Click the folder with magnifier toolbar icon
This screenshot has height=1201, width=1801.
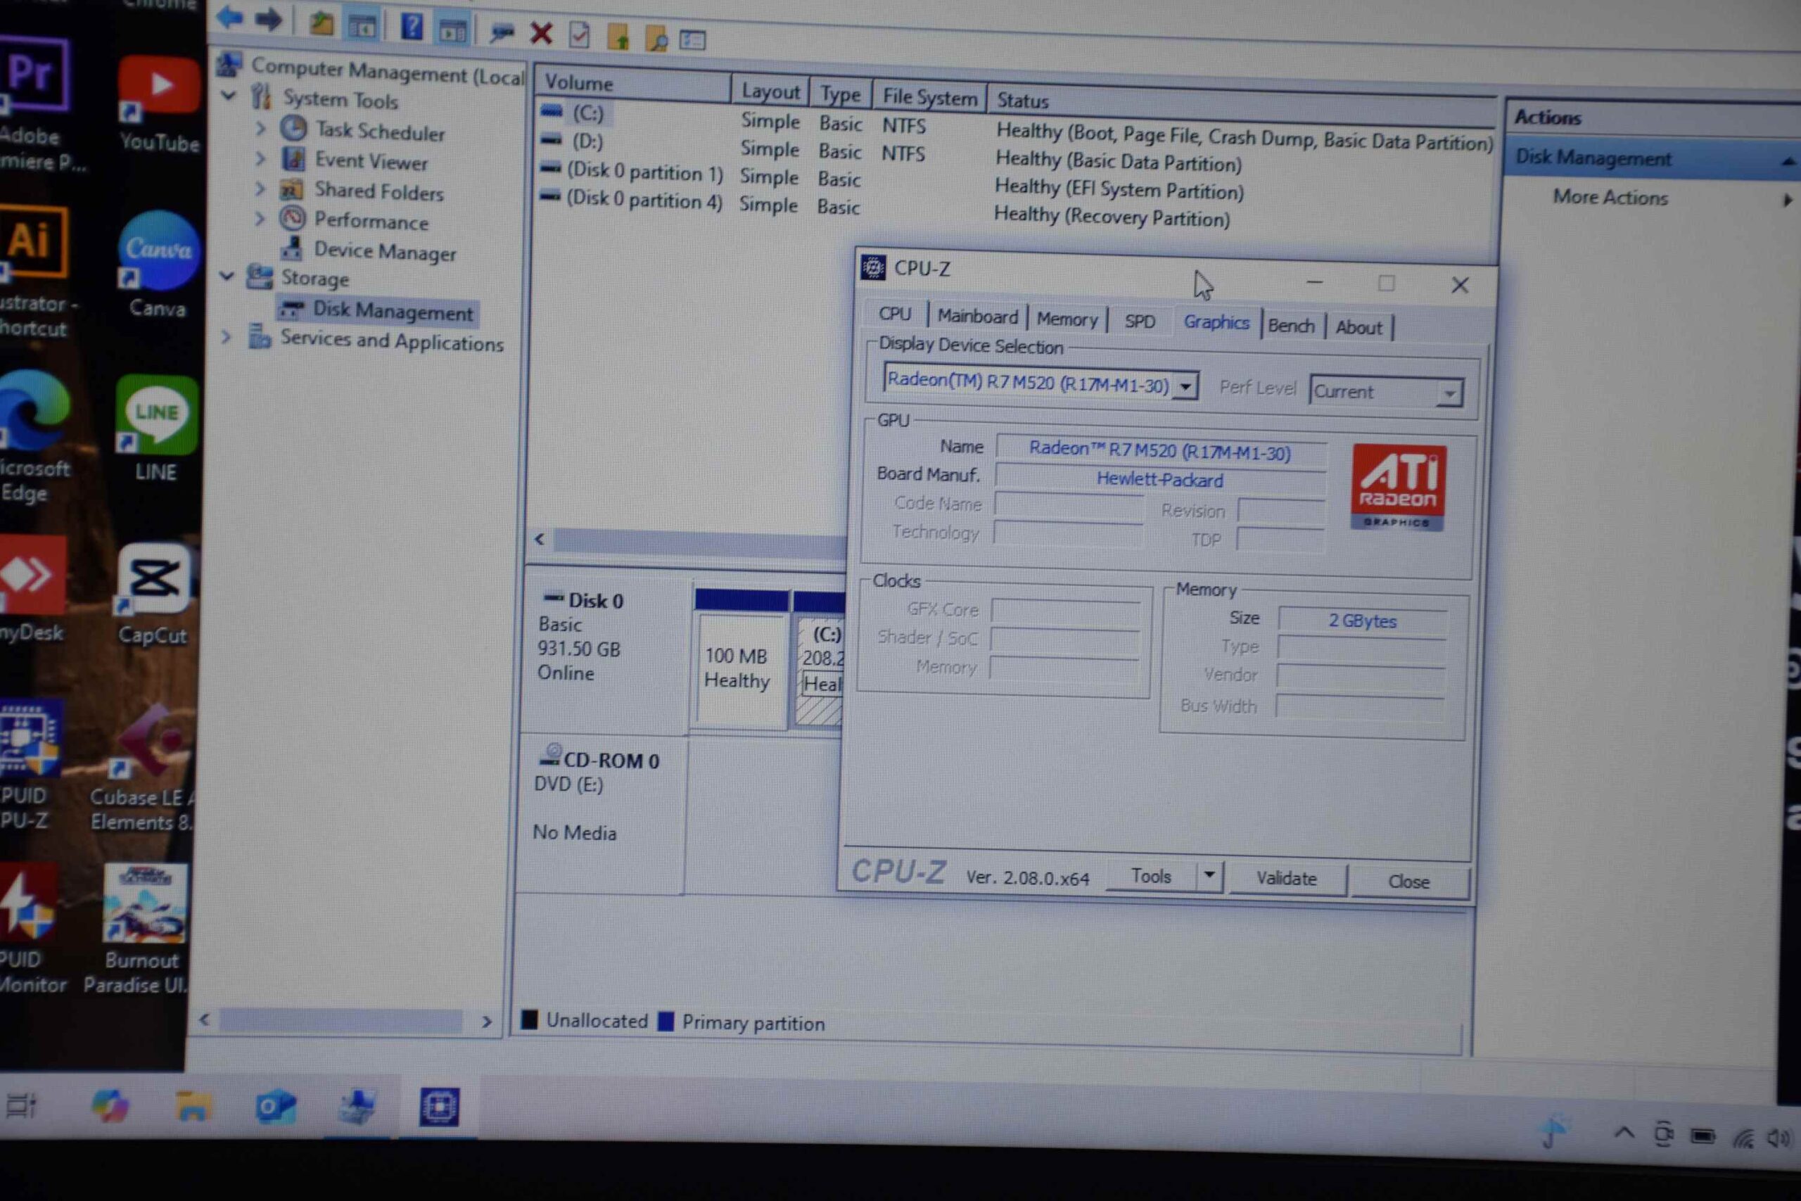[656, 37]
